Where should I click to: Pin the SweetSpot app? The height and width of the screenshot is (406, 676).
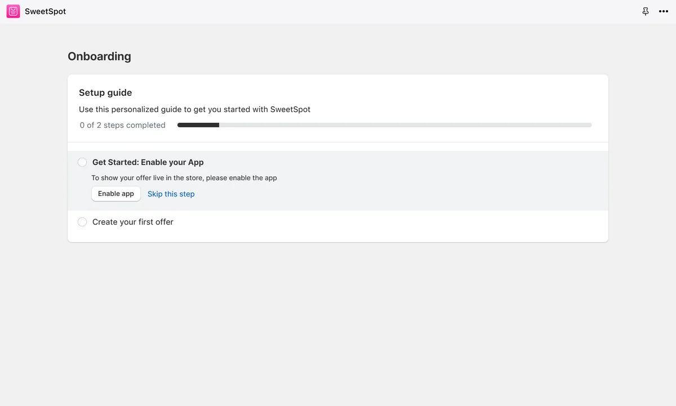pos(646,11)
